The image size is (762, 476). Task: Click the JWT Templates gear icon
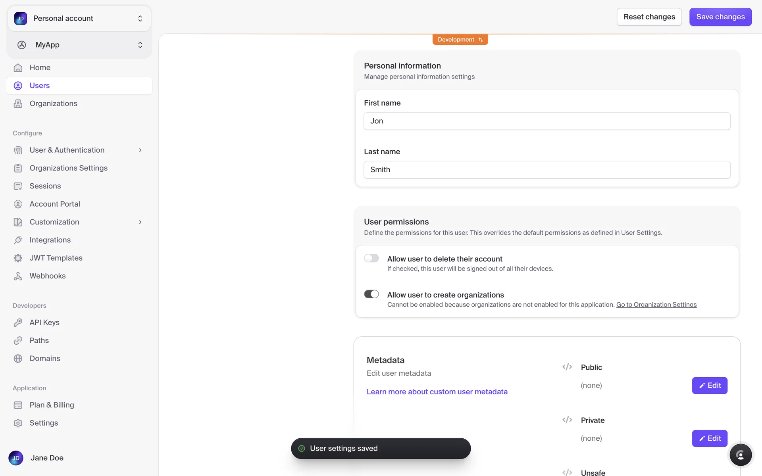(x=18, y=258)
